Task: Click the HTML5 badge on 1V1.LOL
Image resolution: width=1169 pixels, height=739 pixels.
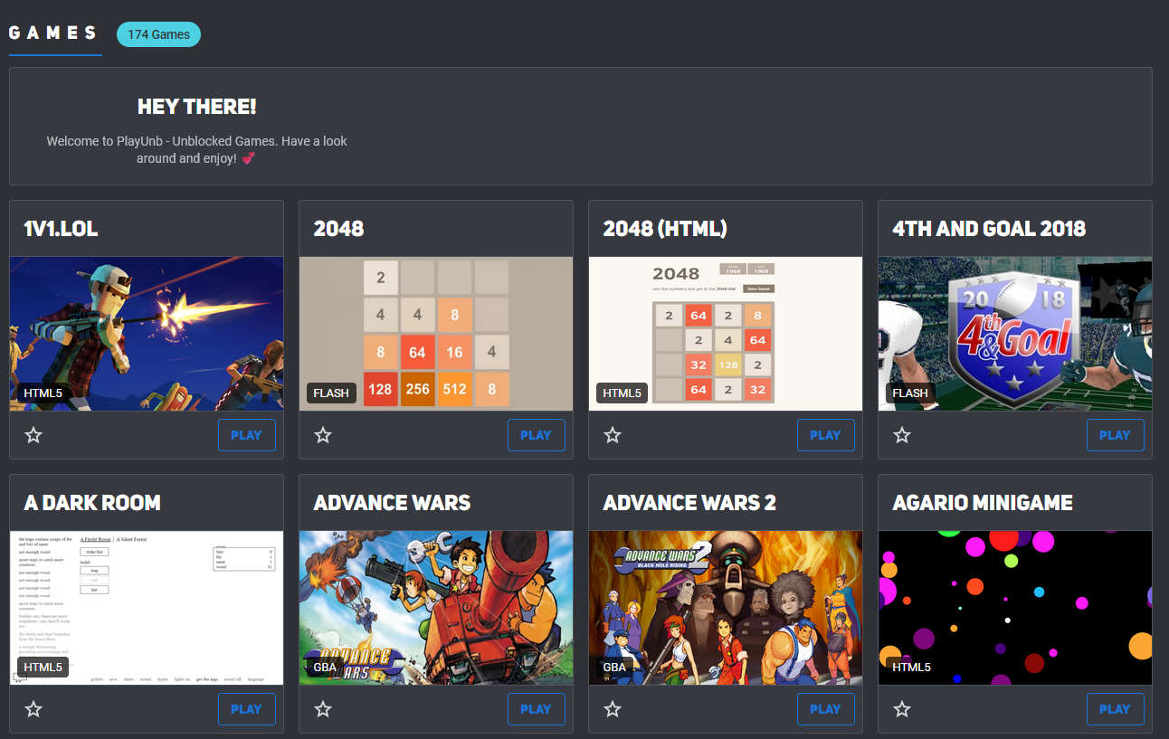Action: tap(43, 393)
